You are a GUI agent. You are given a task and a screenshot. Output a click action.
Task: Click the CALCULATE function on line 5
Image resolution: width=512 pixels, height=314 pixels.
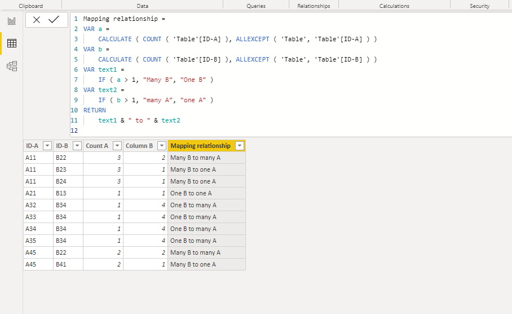(115, 59)
